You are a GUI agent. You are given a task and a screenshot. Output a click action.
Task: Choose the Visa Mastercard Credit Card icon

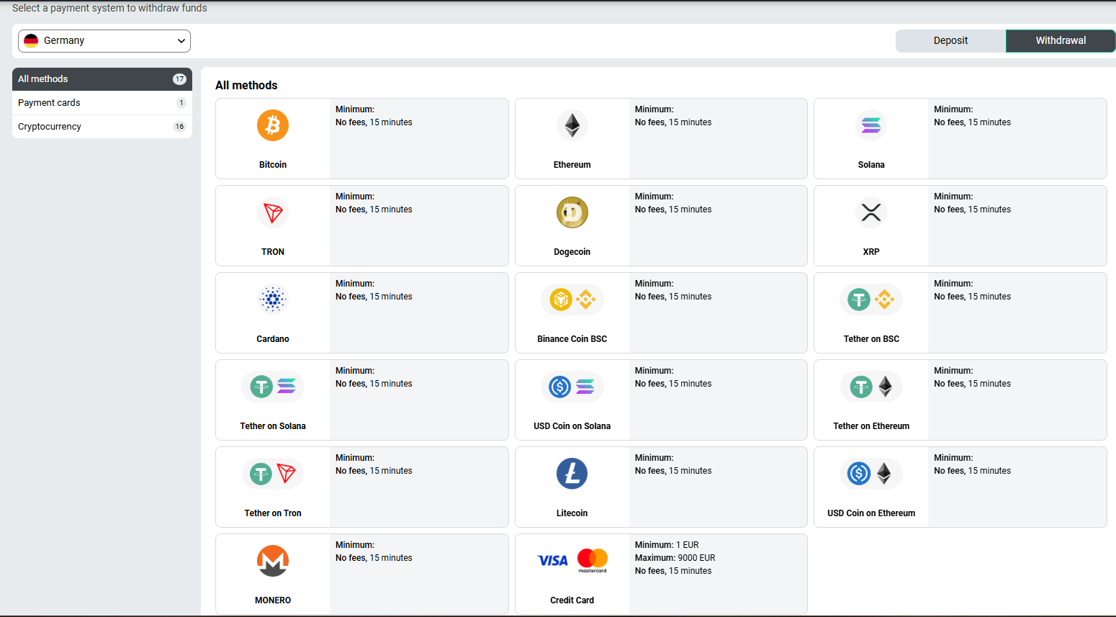(x=572, y=560)
